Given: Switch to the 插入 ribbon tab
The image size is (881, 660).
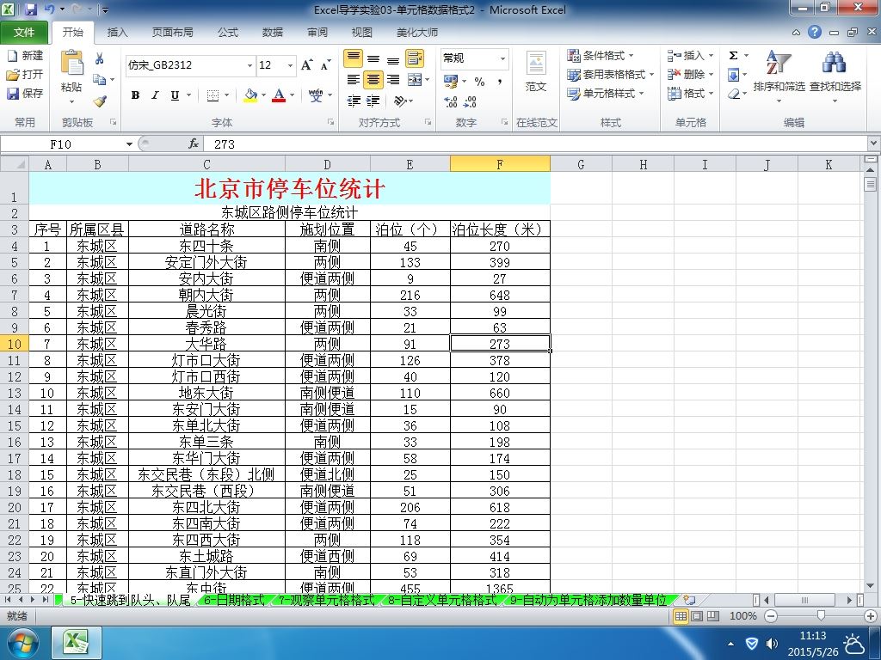Looking at the screenshot, I should 117,33.
